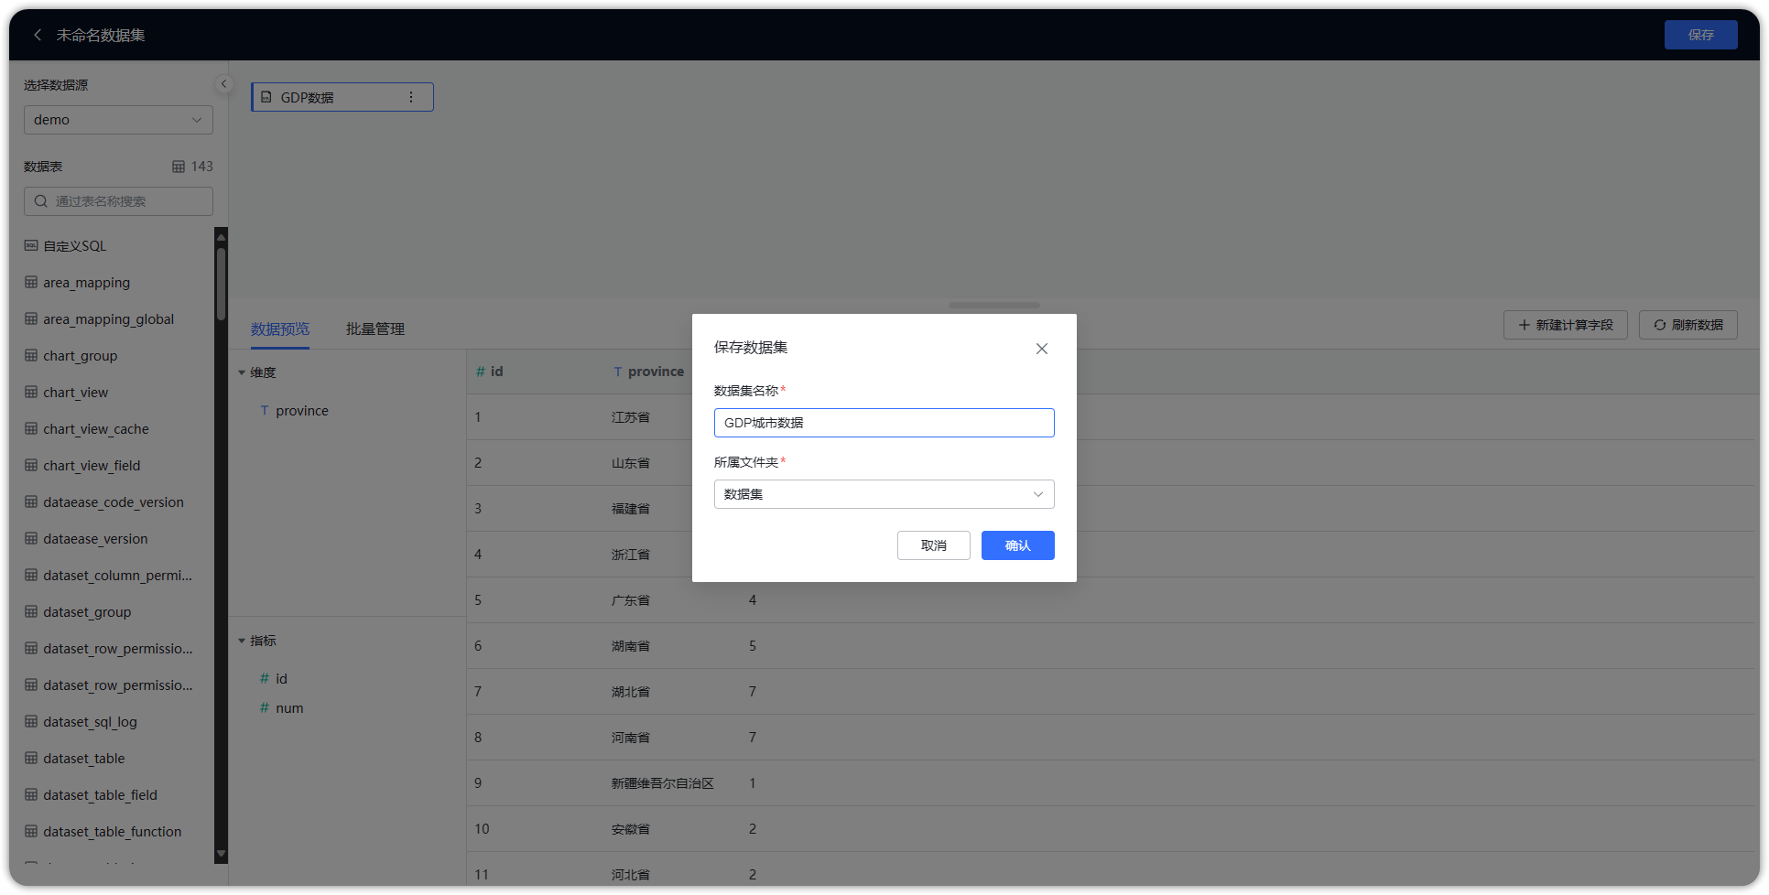Click the table count icon near 143
Screen dimensions: 1769x895
179,167
